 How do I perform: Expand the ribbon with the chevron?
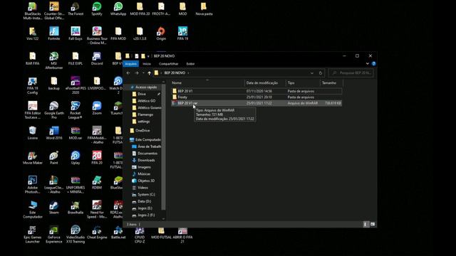click(x=368, y=63)
